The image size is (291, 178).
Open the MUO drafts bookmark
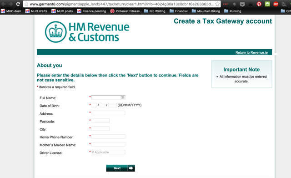(x=36, y=11)
